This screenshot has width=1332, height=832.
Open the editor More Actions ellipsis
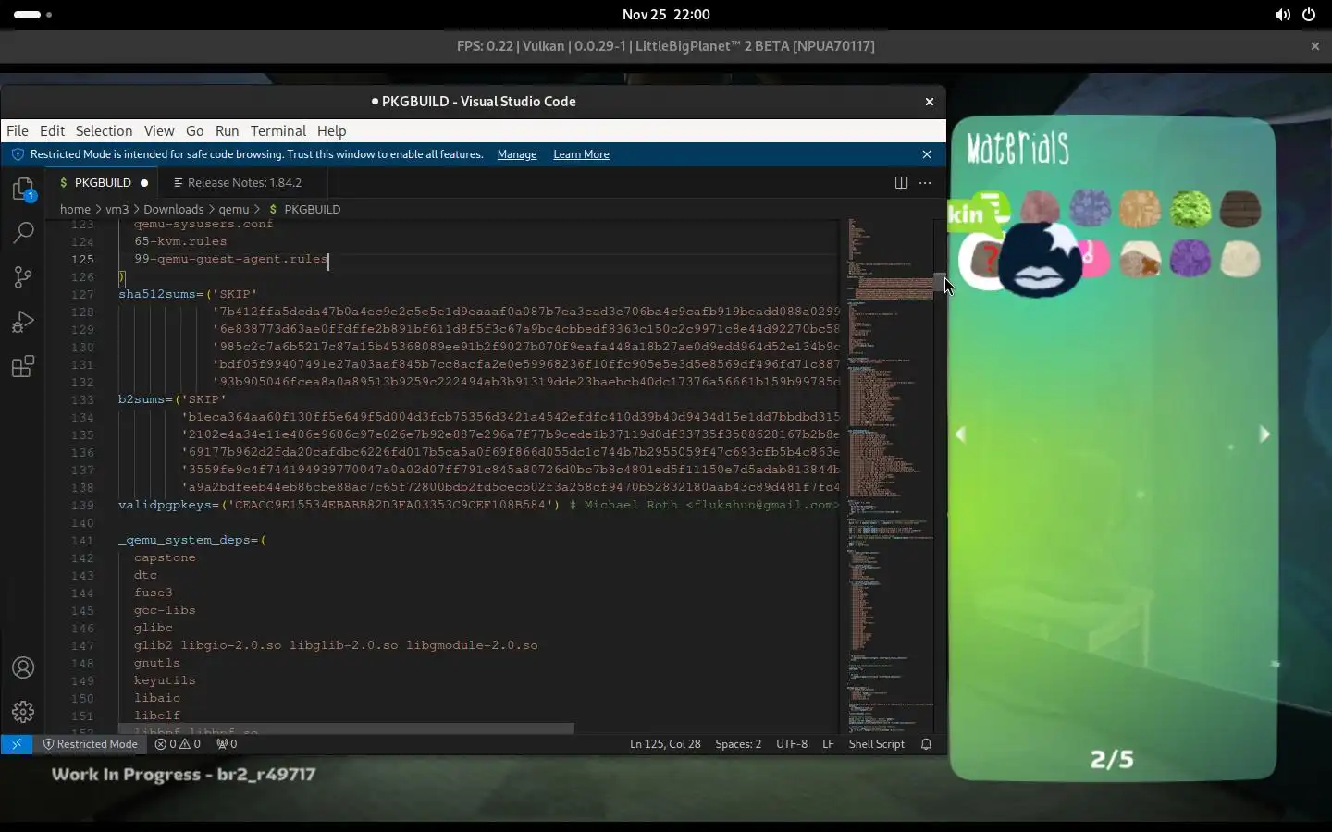pyautogui.click(x=925, y=183)
